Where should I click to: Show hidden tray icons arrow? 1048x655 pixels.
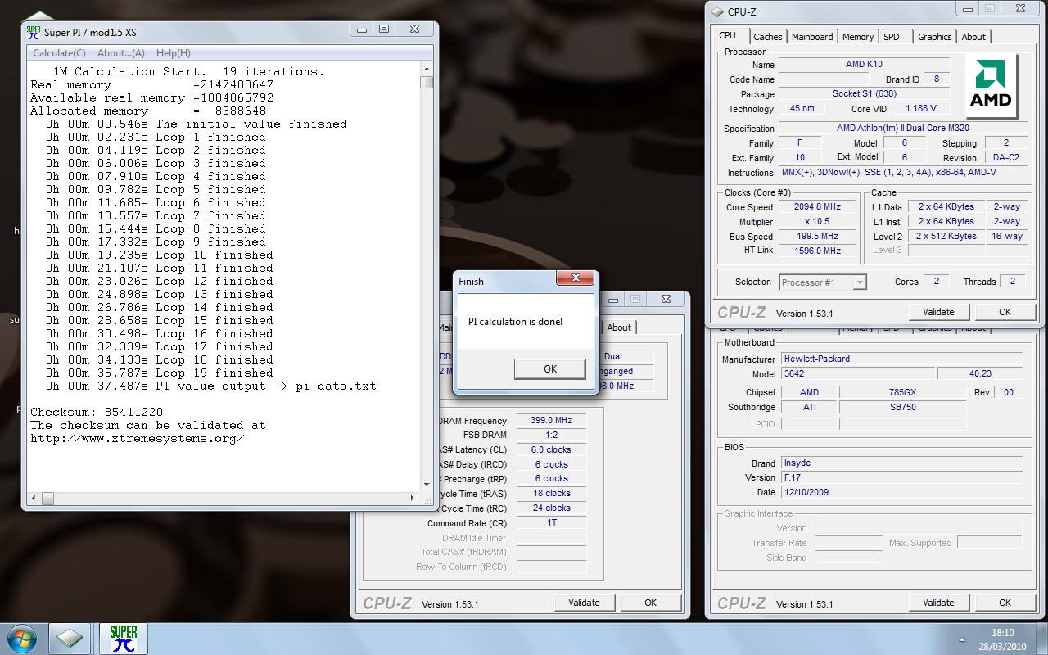961,638
